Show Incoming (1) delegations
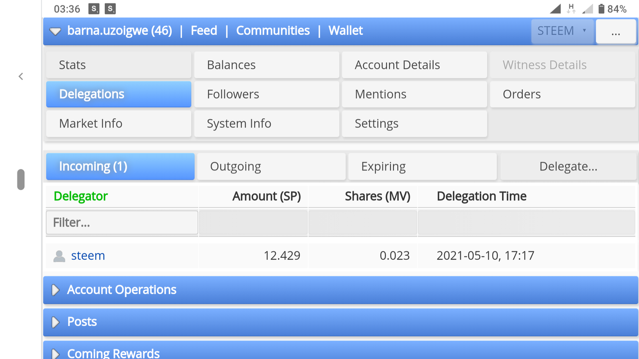 (120, 167)
